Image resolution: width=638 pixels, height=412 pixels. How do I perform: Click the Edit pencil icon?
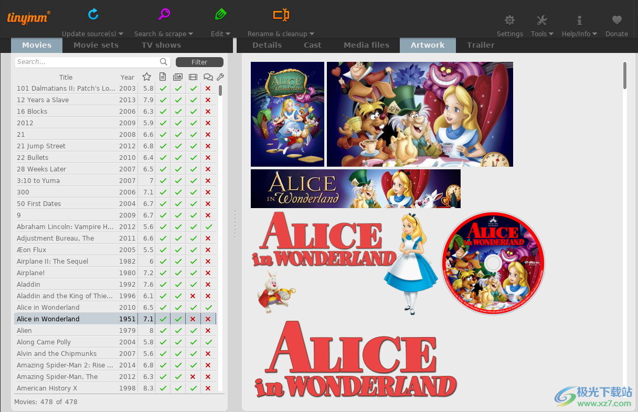click(221, 14)
